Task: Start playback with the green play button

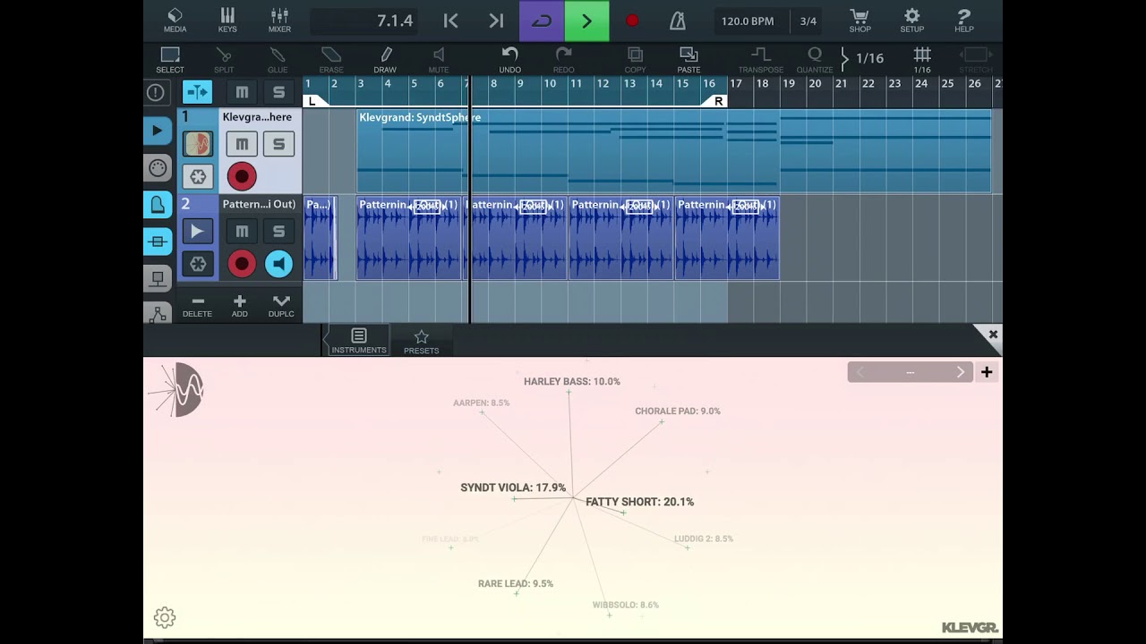Action: tap(586, 21)
